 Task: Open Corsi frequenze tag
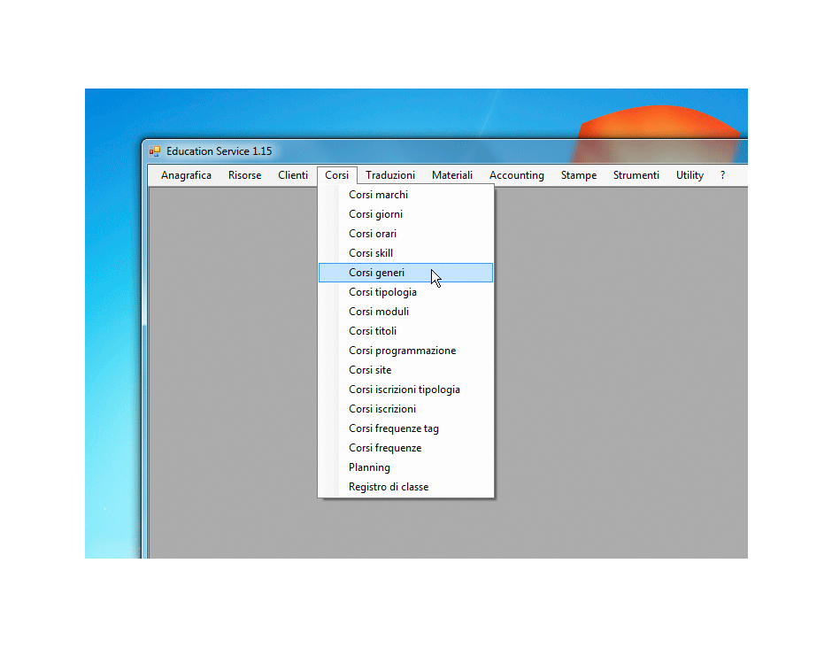tap(406, 428)
